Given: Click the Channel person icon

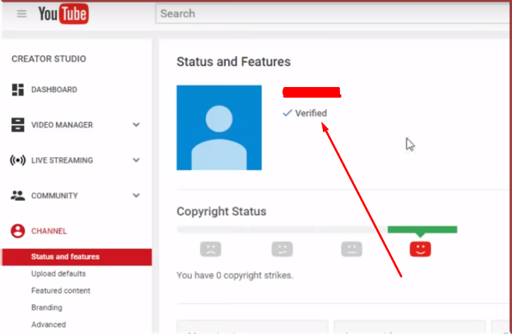Looking at the screenshot, I should point(18,231).
